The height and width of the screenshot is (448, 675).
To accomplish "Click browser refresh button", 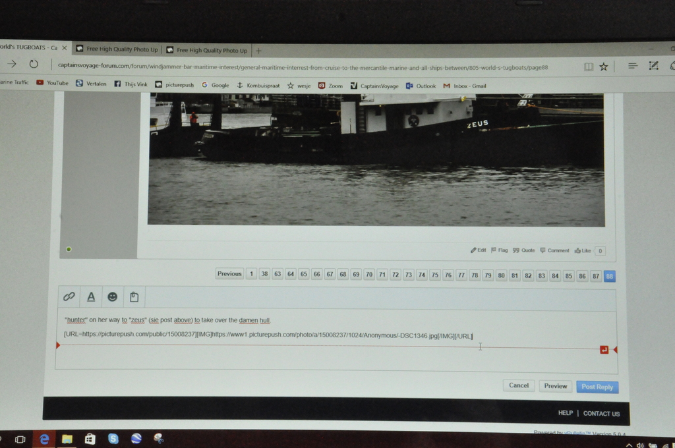I will [x=34, y=65].
